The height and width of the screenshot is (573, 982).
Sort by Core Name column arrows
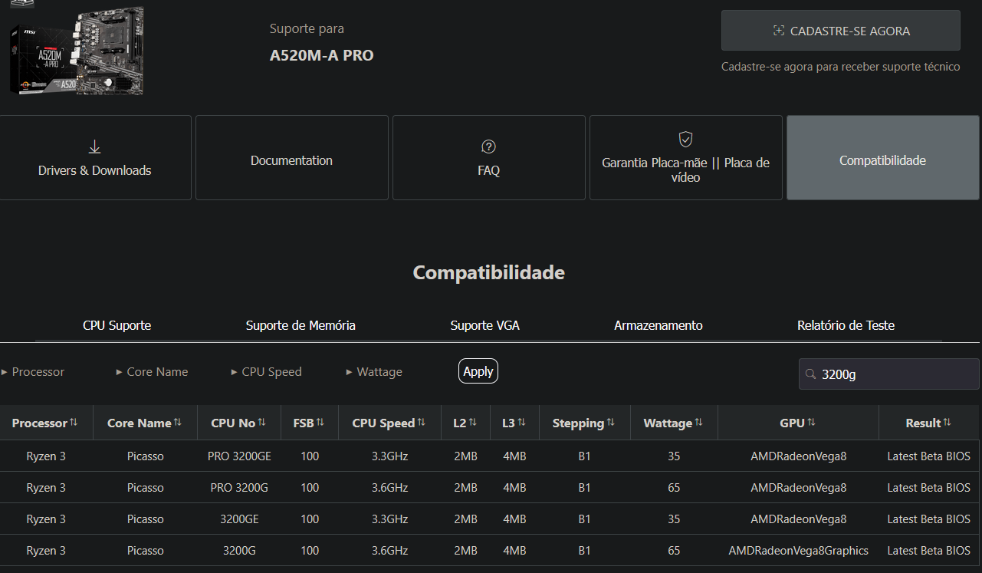click(178, 423)
